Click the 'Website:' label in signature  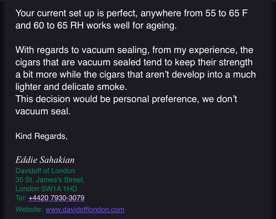click(x=29, y=210)
